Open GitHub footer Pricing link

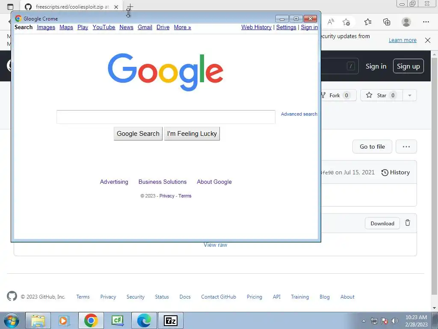[255, 297]
